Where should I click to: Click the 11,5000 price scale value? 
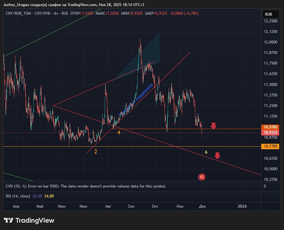[x=271, y=85]
